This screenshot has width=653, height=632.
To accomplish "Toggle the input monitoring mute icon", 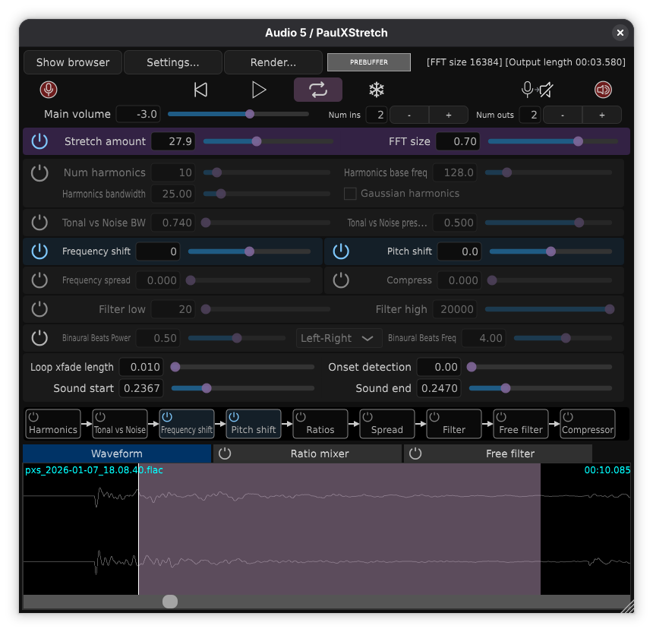I will click(x=537, y=90).
